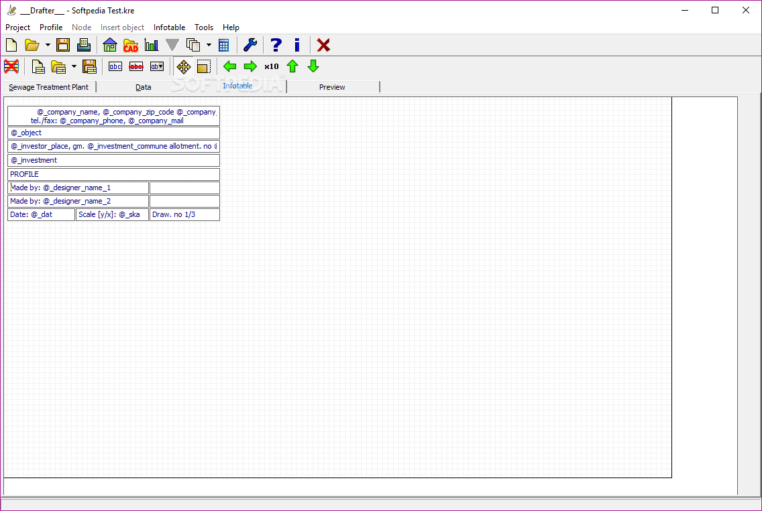Click empty cell beside designer_name_2

184,201
